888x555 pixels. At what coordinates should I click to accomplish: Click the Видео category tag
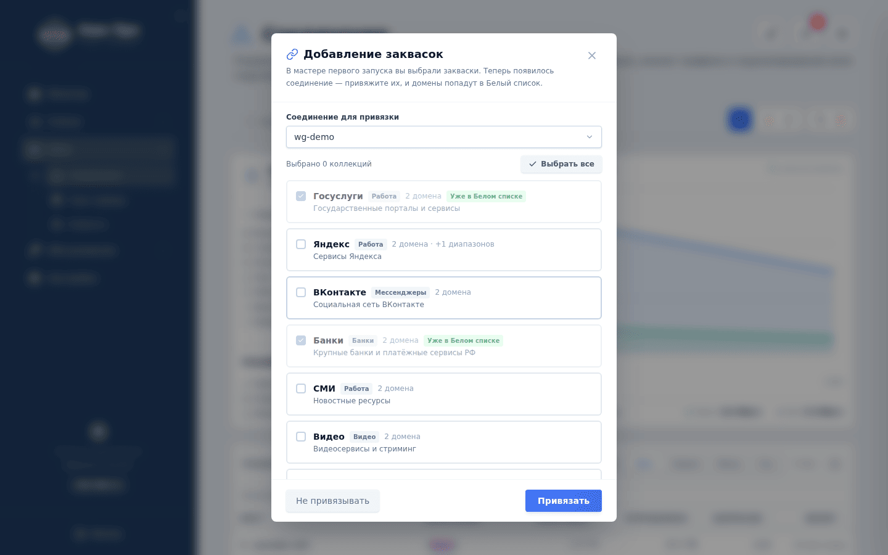point(364,437)
